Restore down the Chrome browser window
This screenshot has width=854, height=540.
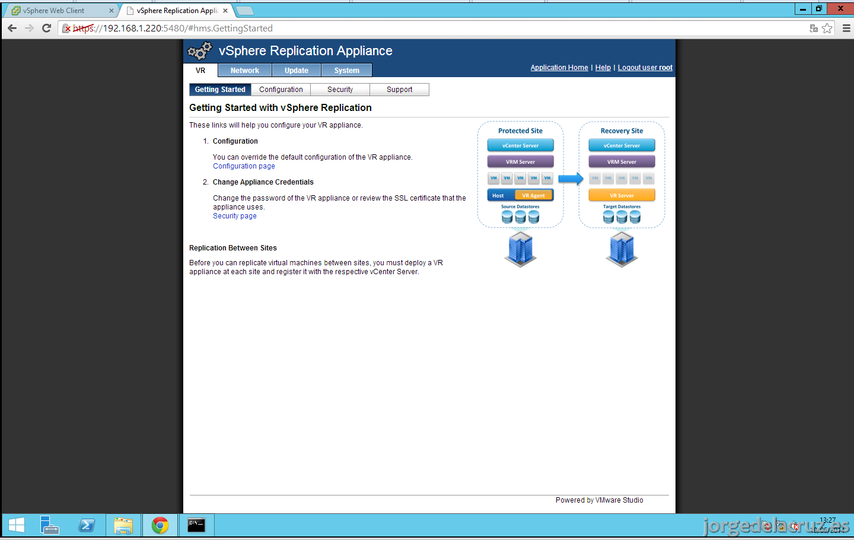[x=818, y=9]
